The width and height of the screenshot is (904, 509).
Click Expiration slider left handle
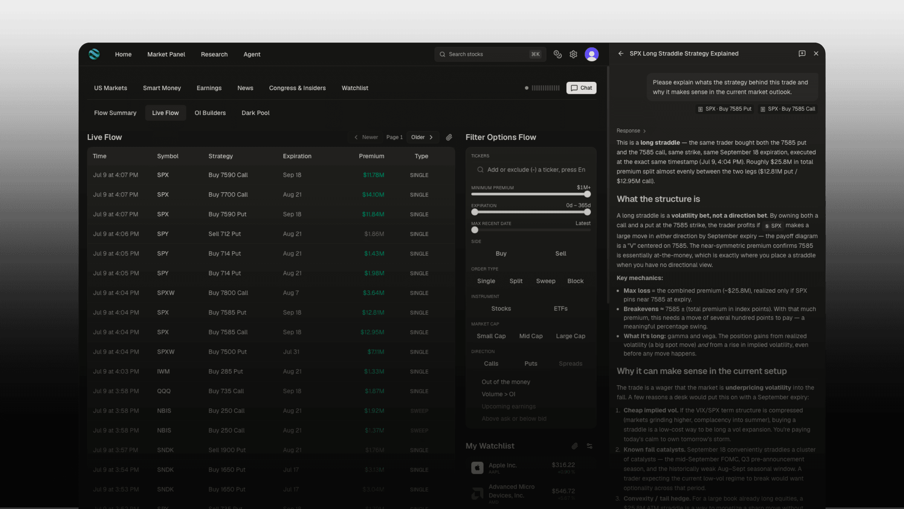coord(475,212)
